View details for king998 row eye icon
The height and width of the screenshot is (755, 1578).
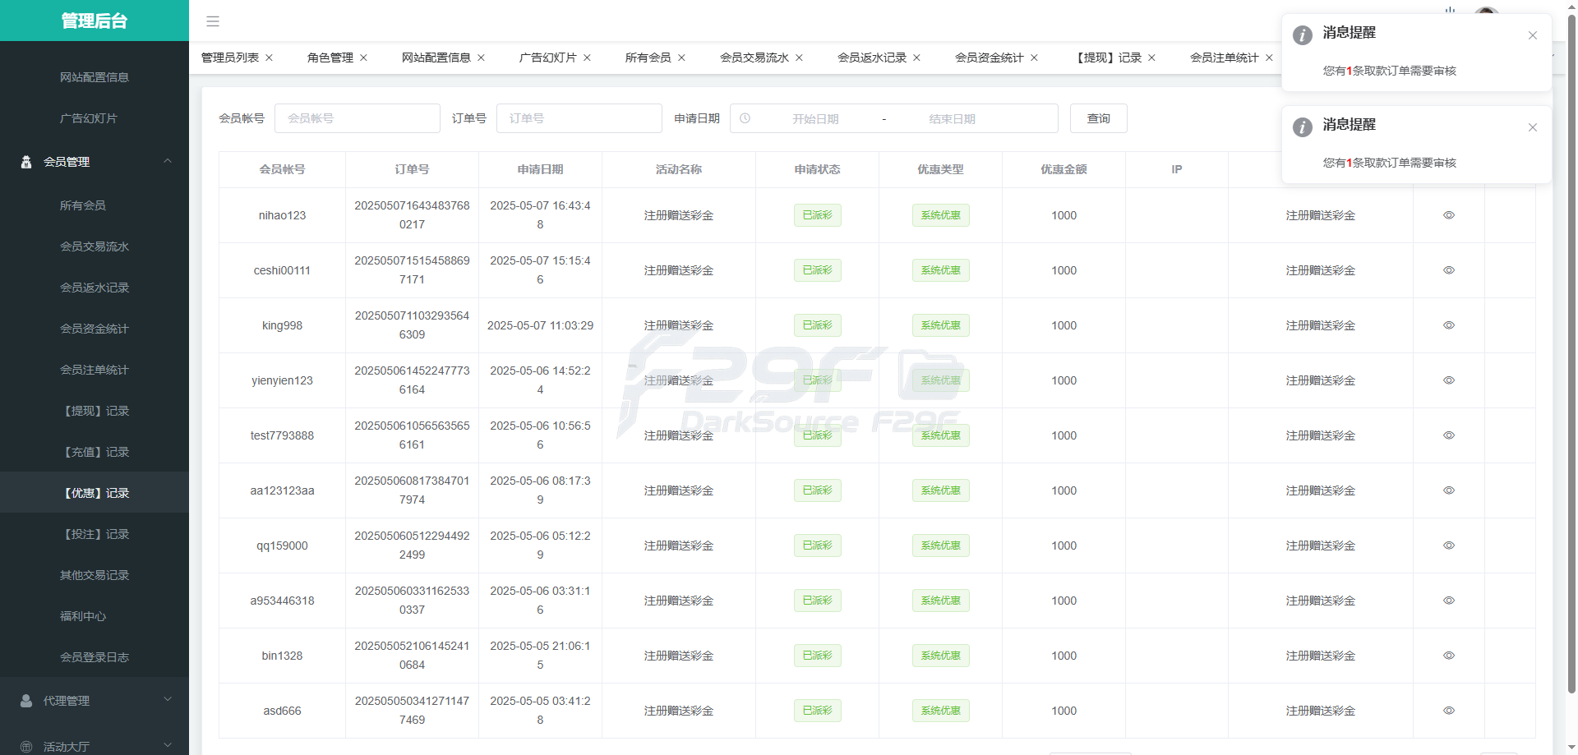[1449, 325]
